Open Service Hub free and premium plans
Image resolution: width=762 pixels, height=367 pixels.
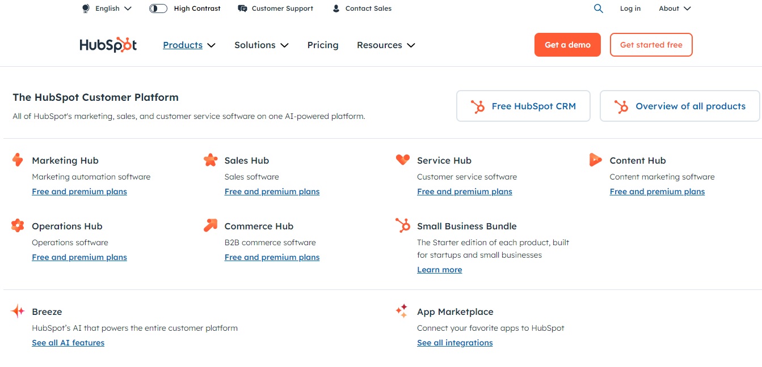point(465,191)
